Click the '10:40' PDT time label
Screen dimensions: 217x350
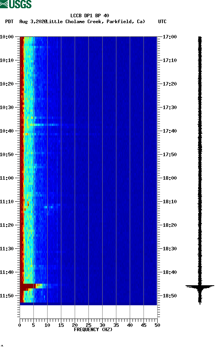point(7,131)
